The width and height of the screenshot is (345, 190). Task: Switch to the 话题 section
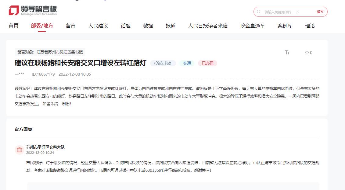tap(125, 26)
